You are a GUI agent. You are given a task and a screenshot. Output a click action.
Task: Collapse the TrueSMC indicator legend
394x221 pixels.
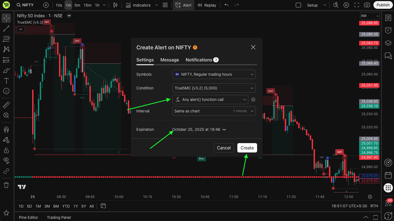tap(21, 29)
